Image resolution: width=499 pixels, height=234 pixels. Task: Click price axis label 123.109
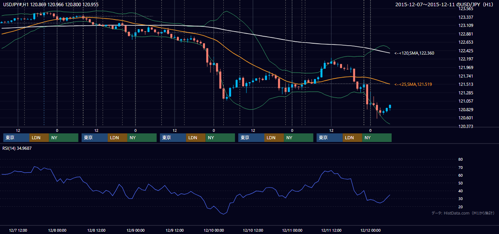pos(466,25)
